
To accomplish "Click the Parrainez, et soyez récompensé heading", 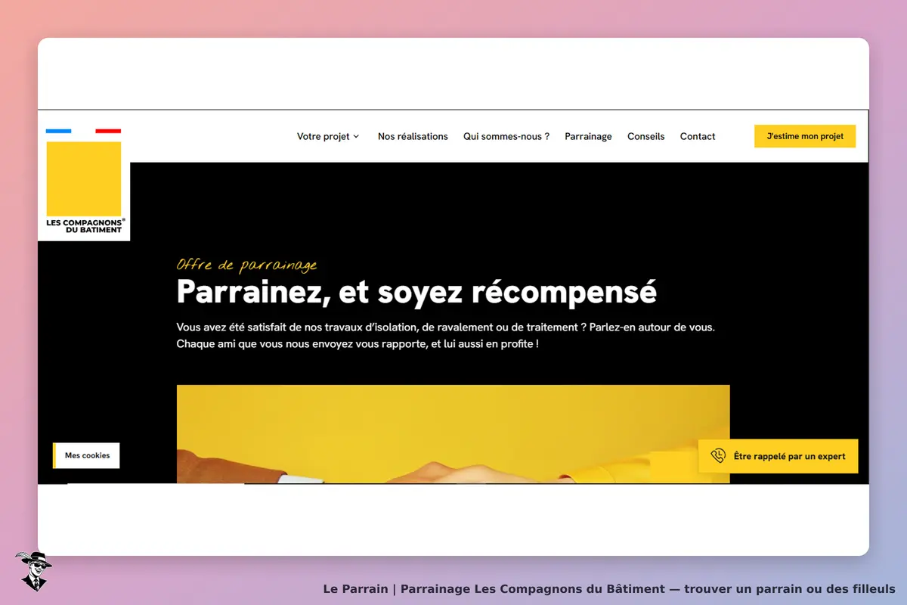I will coord(416,292).
